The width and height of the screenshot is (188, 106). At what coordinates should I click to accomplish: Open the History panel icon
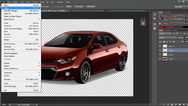pos(155,14)
